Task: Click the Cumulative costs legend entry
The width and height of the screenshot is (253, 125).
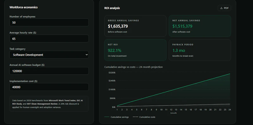Action: click(x=144, y=117)
